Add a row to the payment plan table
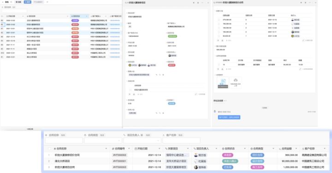Image resolution: width=332 pixels, height=173 pixels. 218,40
